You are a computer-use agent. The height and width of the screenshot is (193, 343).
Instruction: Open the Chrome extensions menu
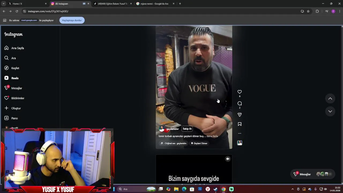click(317, 11)
